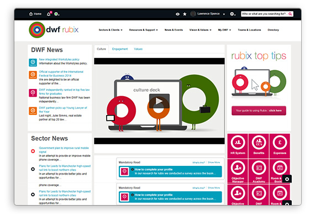Click 'What's this?' in first Mandatory Read

[x=198, y=163]
